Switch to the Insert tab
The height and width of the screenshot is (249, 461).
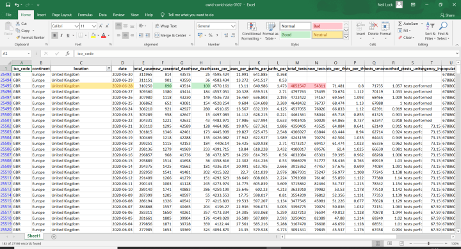click(41, 15)
